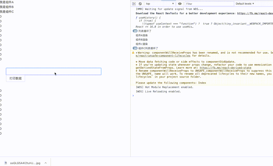Open the fb.me/react-derived-state link

click(x=225, y=68)
